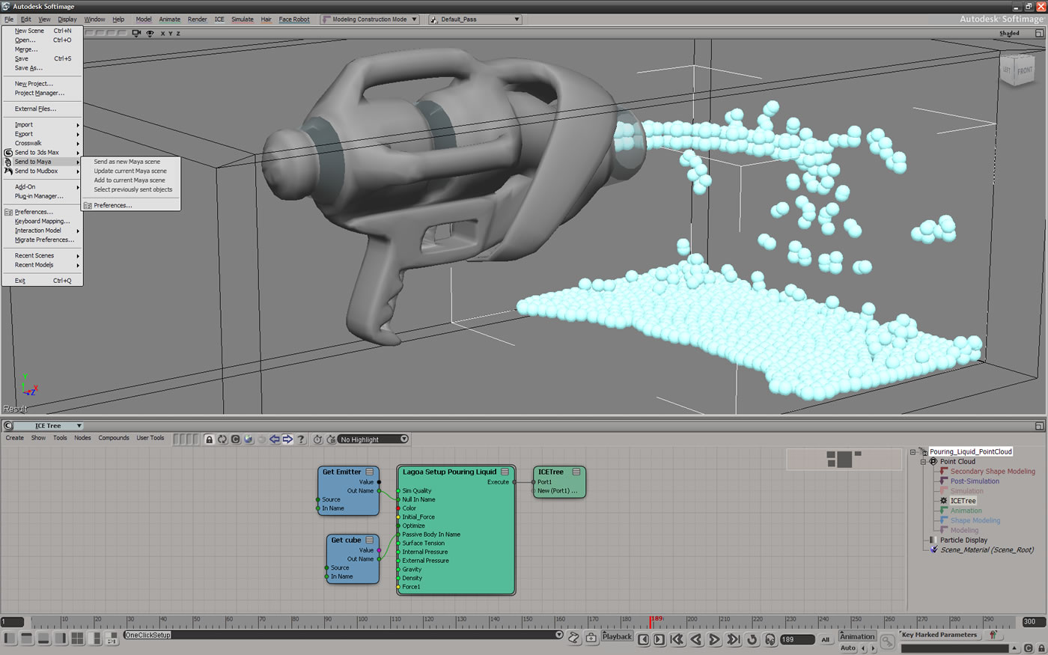
Task: Select 'Send as new Maya scene' from the submenu
Action: click(x=129, y=161)
